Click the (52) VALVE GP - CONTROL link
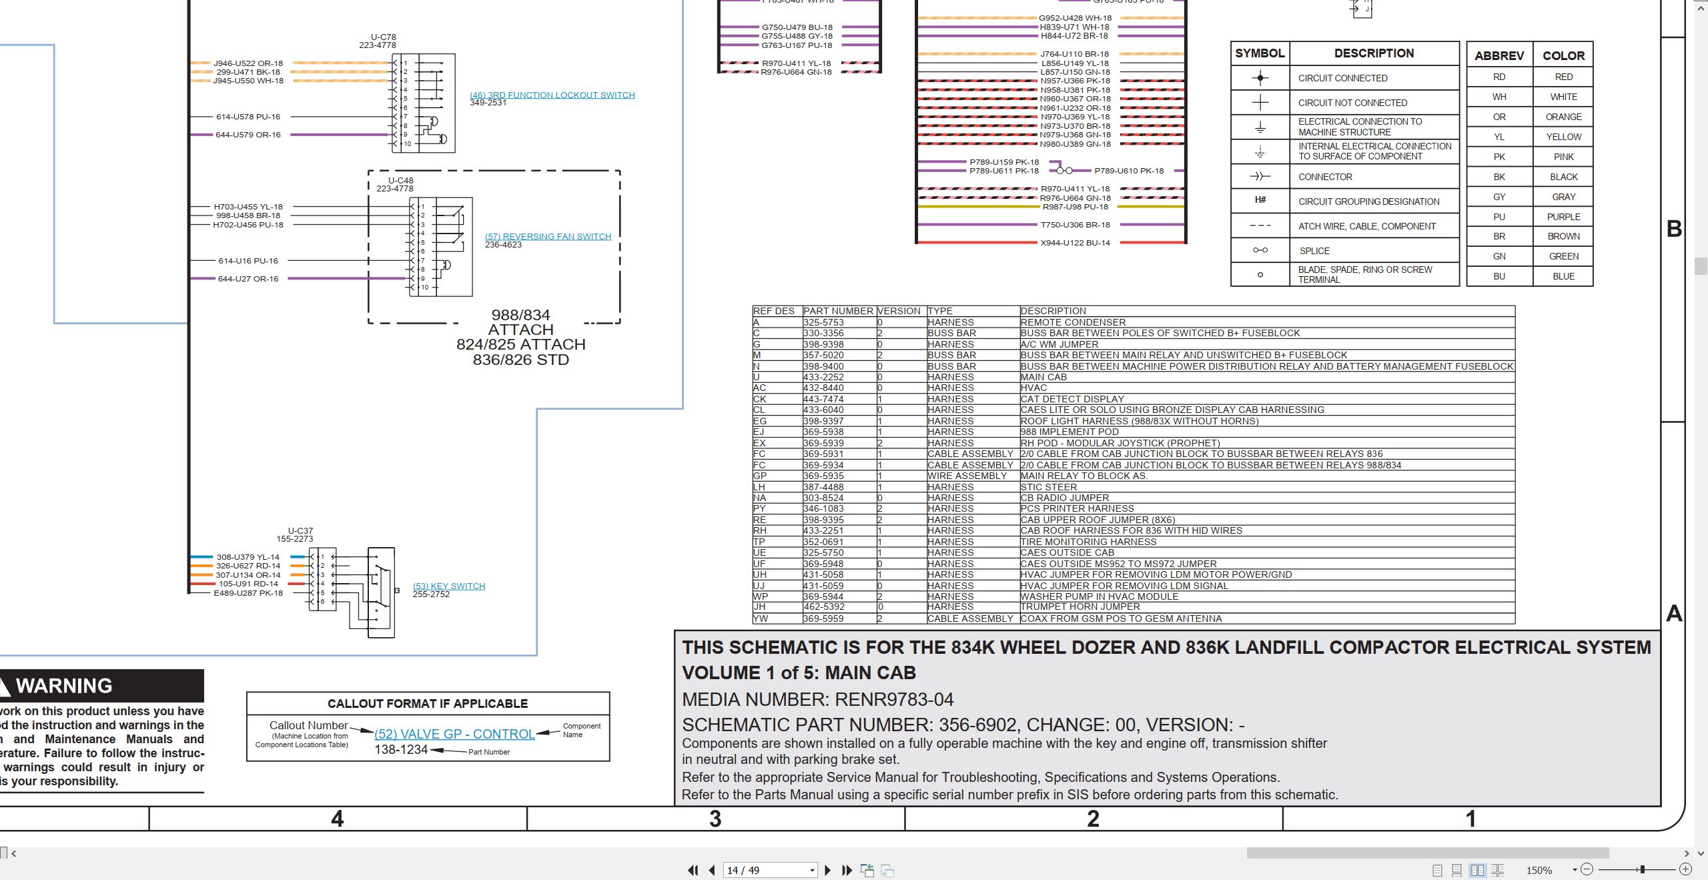1708x880 pixels. point(454,734)
